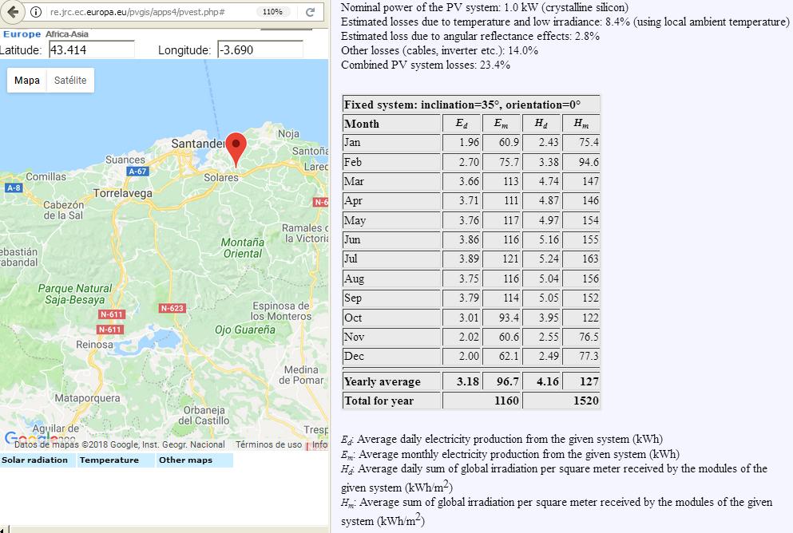Open the Temperature tab
This screenshot has height=533, width=793.
pos(115,460)
